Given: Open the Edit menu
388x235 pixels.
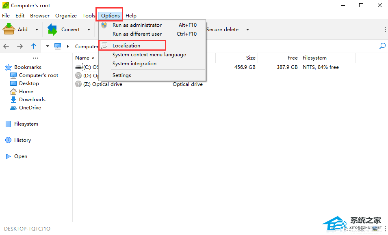Looking at the screenshot, I should point(20,15).
